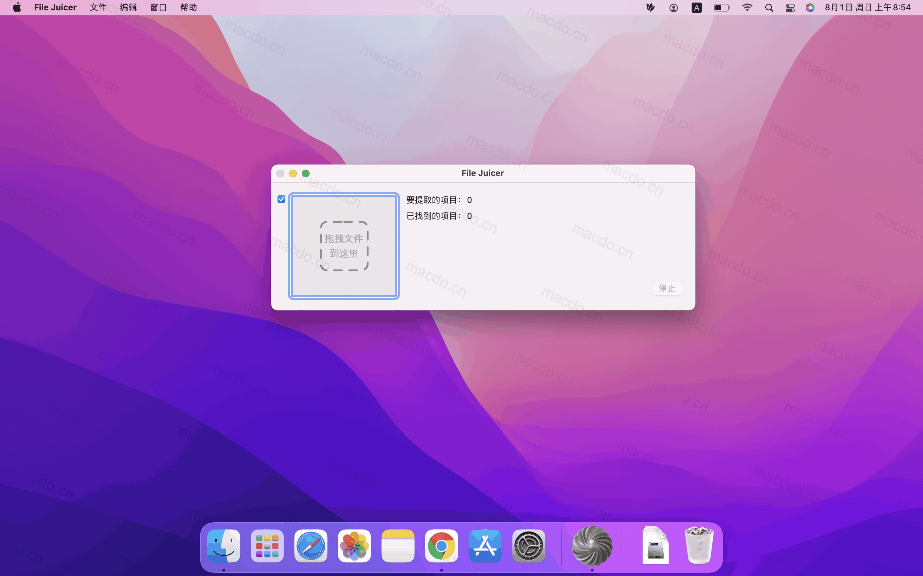The image size is (923, 576).
Task: Click the File Juicer window title
Action: [x=482, y=173]
